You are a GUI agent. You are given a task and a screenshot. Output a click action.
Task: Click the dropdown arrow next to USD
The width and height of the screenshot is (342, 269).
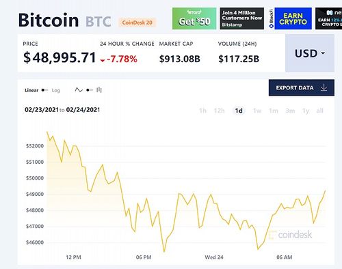click(x=323, y=53)
